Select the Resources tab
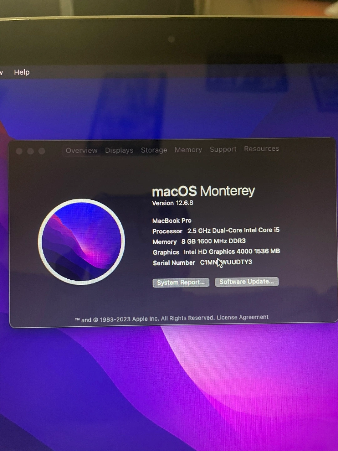 (x=262, y=149)
